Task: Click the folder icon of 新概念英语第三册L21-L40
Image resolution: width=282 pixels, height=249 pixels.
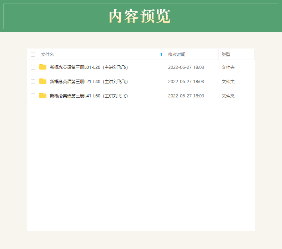Action: [43, 81]
